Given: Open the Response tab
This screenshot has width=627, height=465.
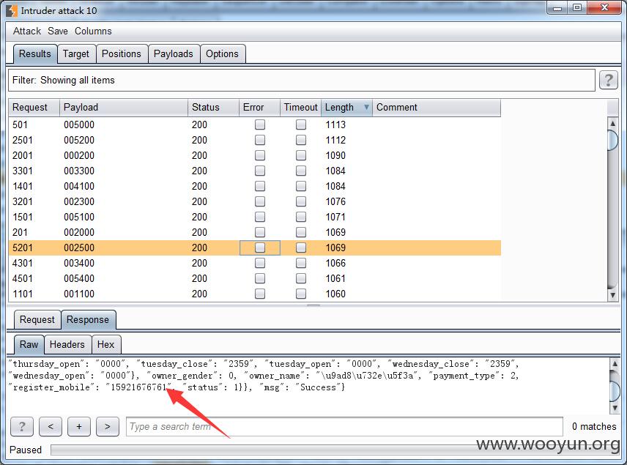Looking at the screenshot, I should tap(88, 320).
